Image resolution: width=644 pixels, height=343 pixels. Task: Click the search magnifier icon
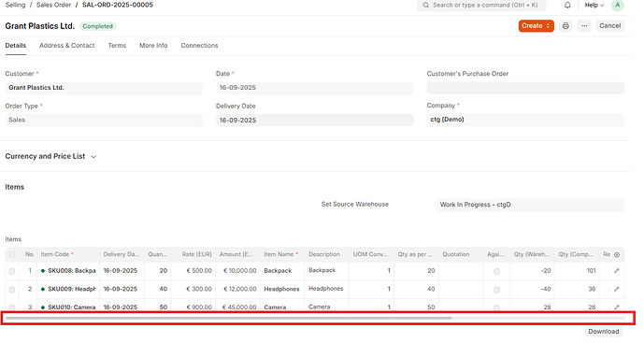425,5
